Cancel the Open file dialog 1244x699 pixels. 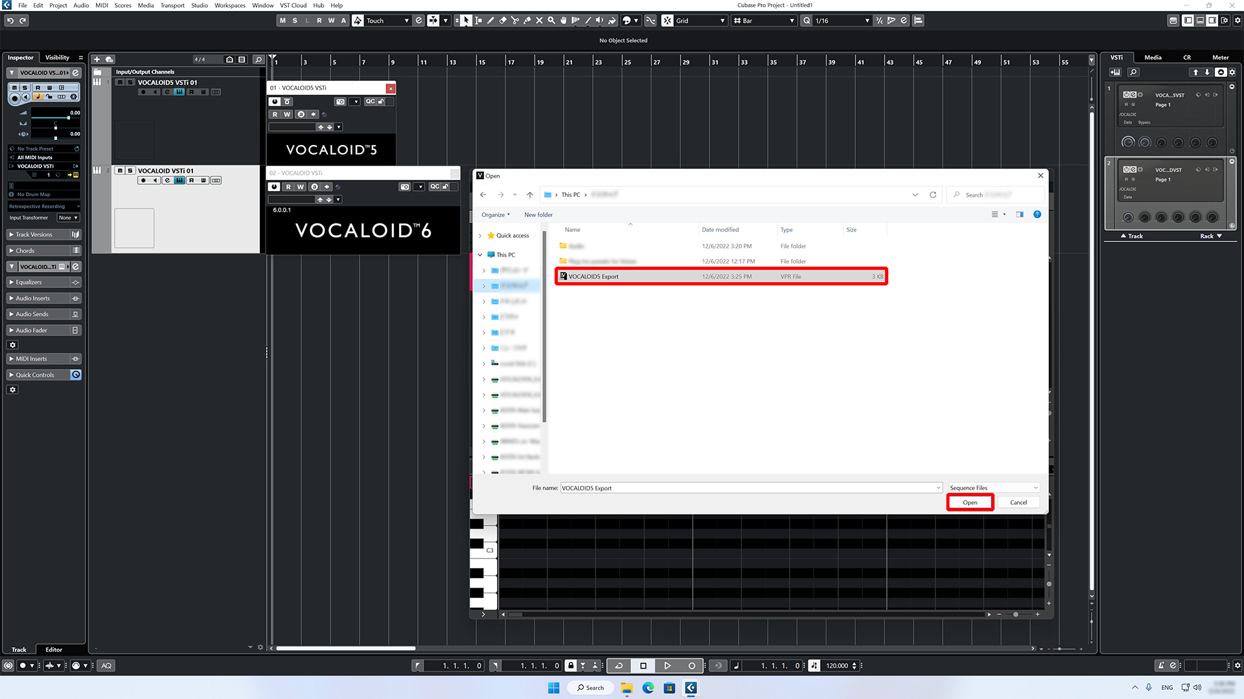point(1018,502)
